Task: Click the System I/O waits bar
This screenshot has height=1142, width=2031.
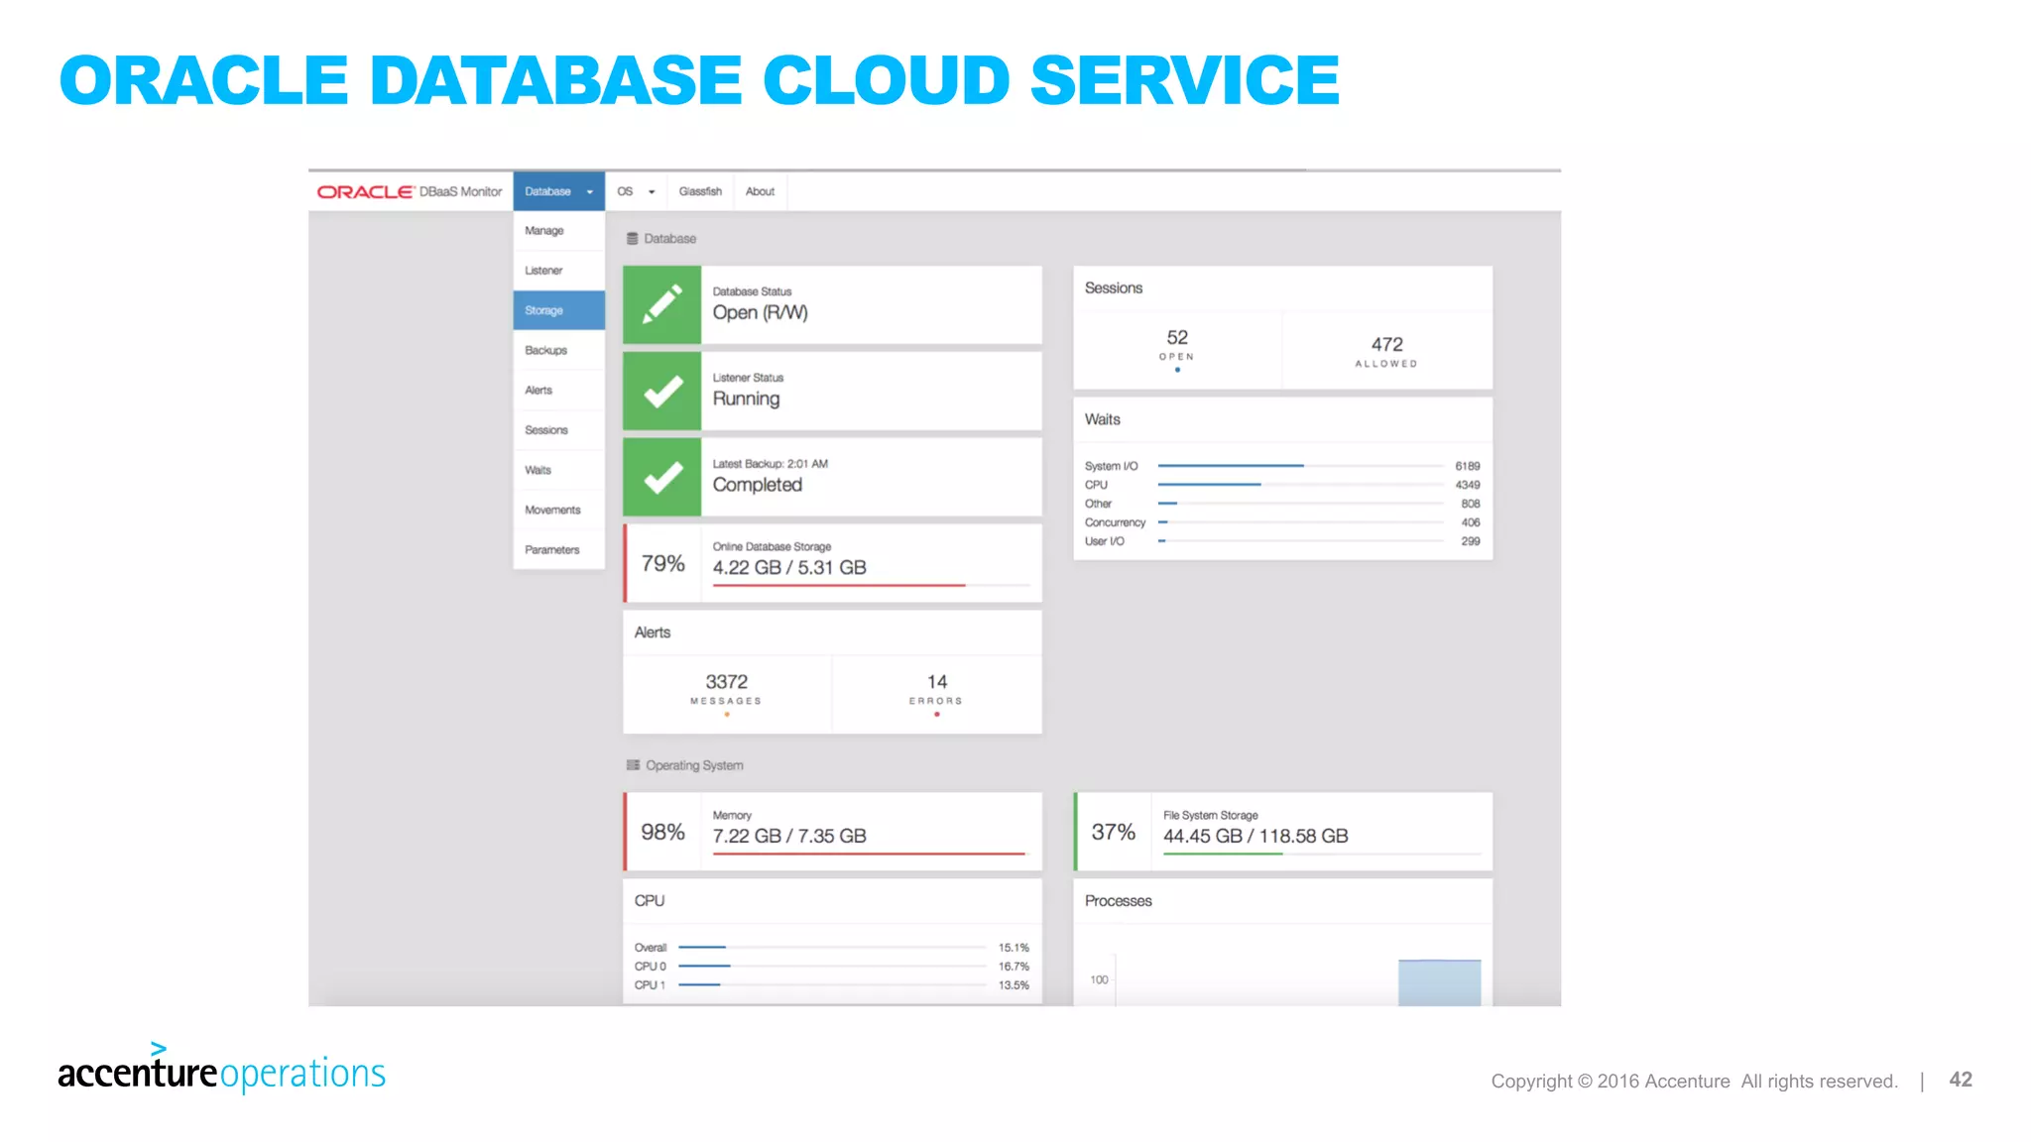Action: click(1300, 466)
